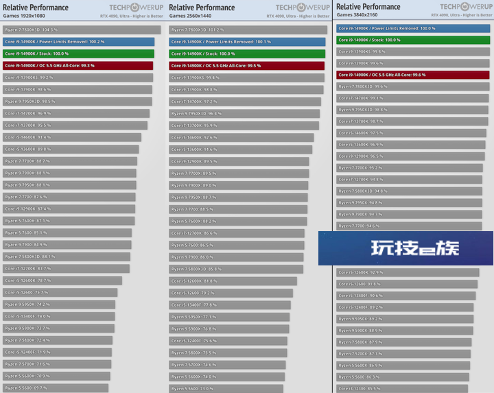The width and height of the screenshot is (494, 393).
Task: Select the 'Core i7-13700K: 95.5 %' bar
Action: point(75,126)
